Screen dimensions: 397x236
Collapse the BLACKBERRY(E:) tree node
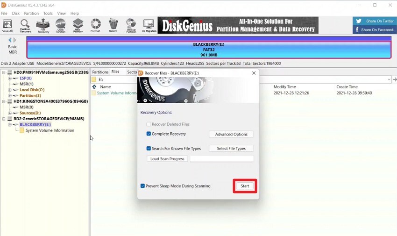10,125
